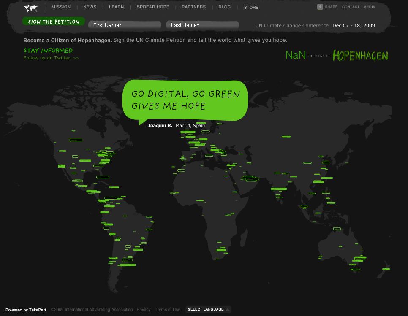Go to the News section
The image size is (408, 316).
90,7
